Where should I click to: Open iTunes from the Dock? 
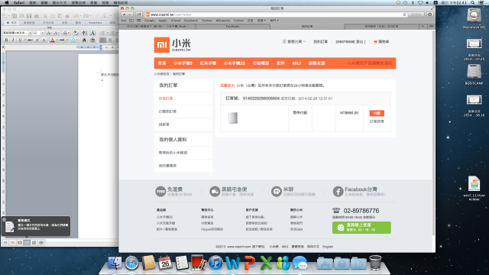click(x=215, y=263)
